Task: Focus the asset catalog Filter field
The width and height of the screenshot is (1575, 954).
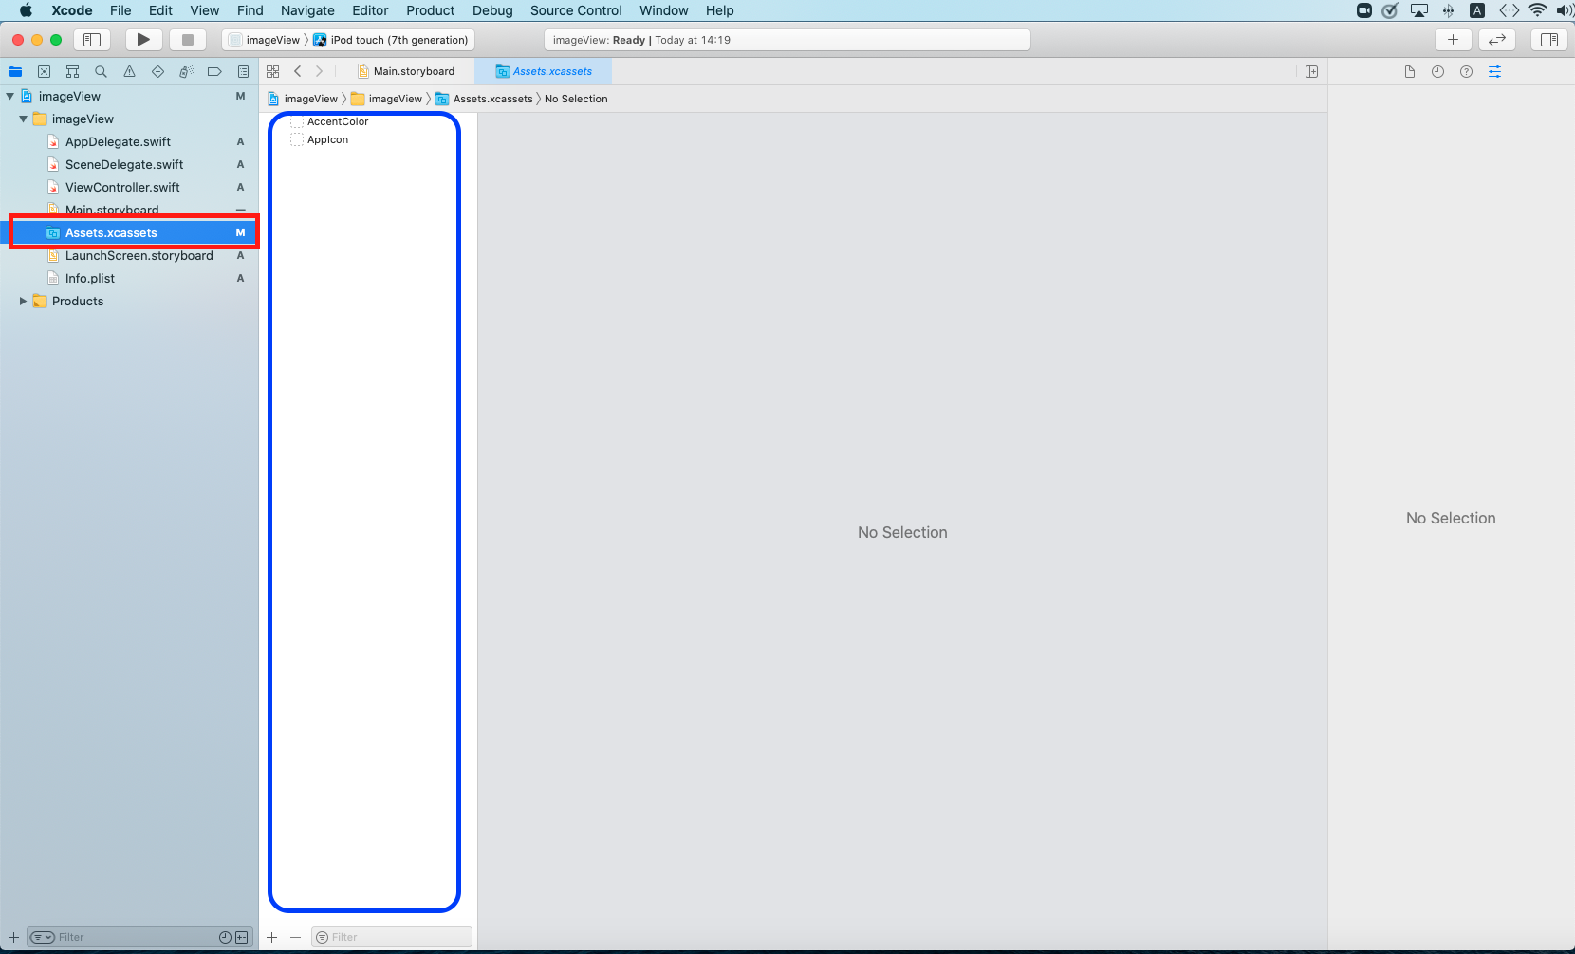Action: click(x=392, y=937)
